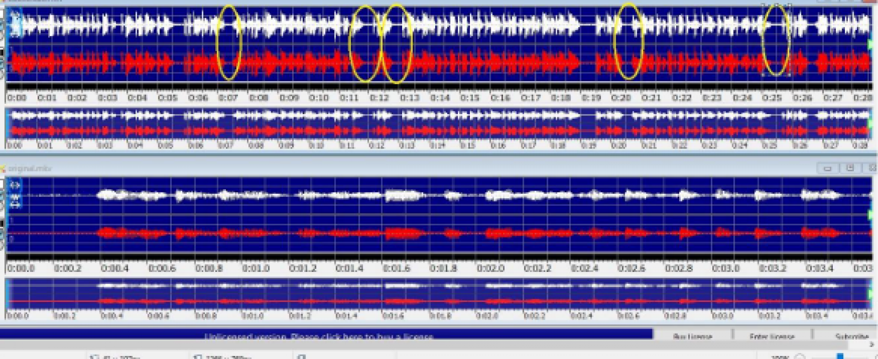The width and height of the screenshot is (878, 359).
Task: Click the upper window's overview waveform strip
Action: click(439, 124)
